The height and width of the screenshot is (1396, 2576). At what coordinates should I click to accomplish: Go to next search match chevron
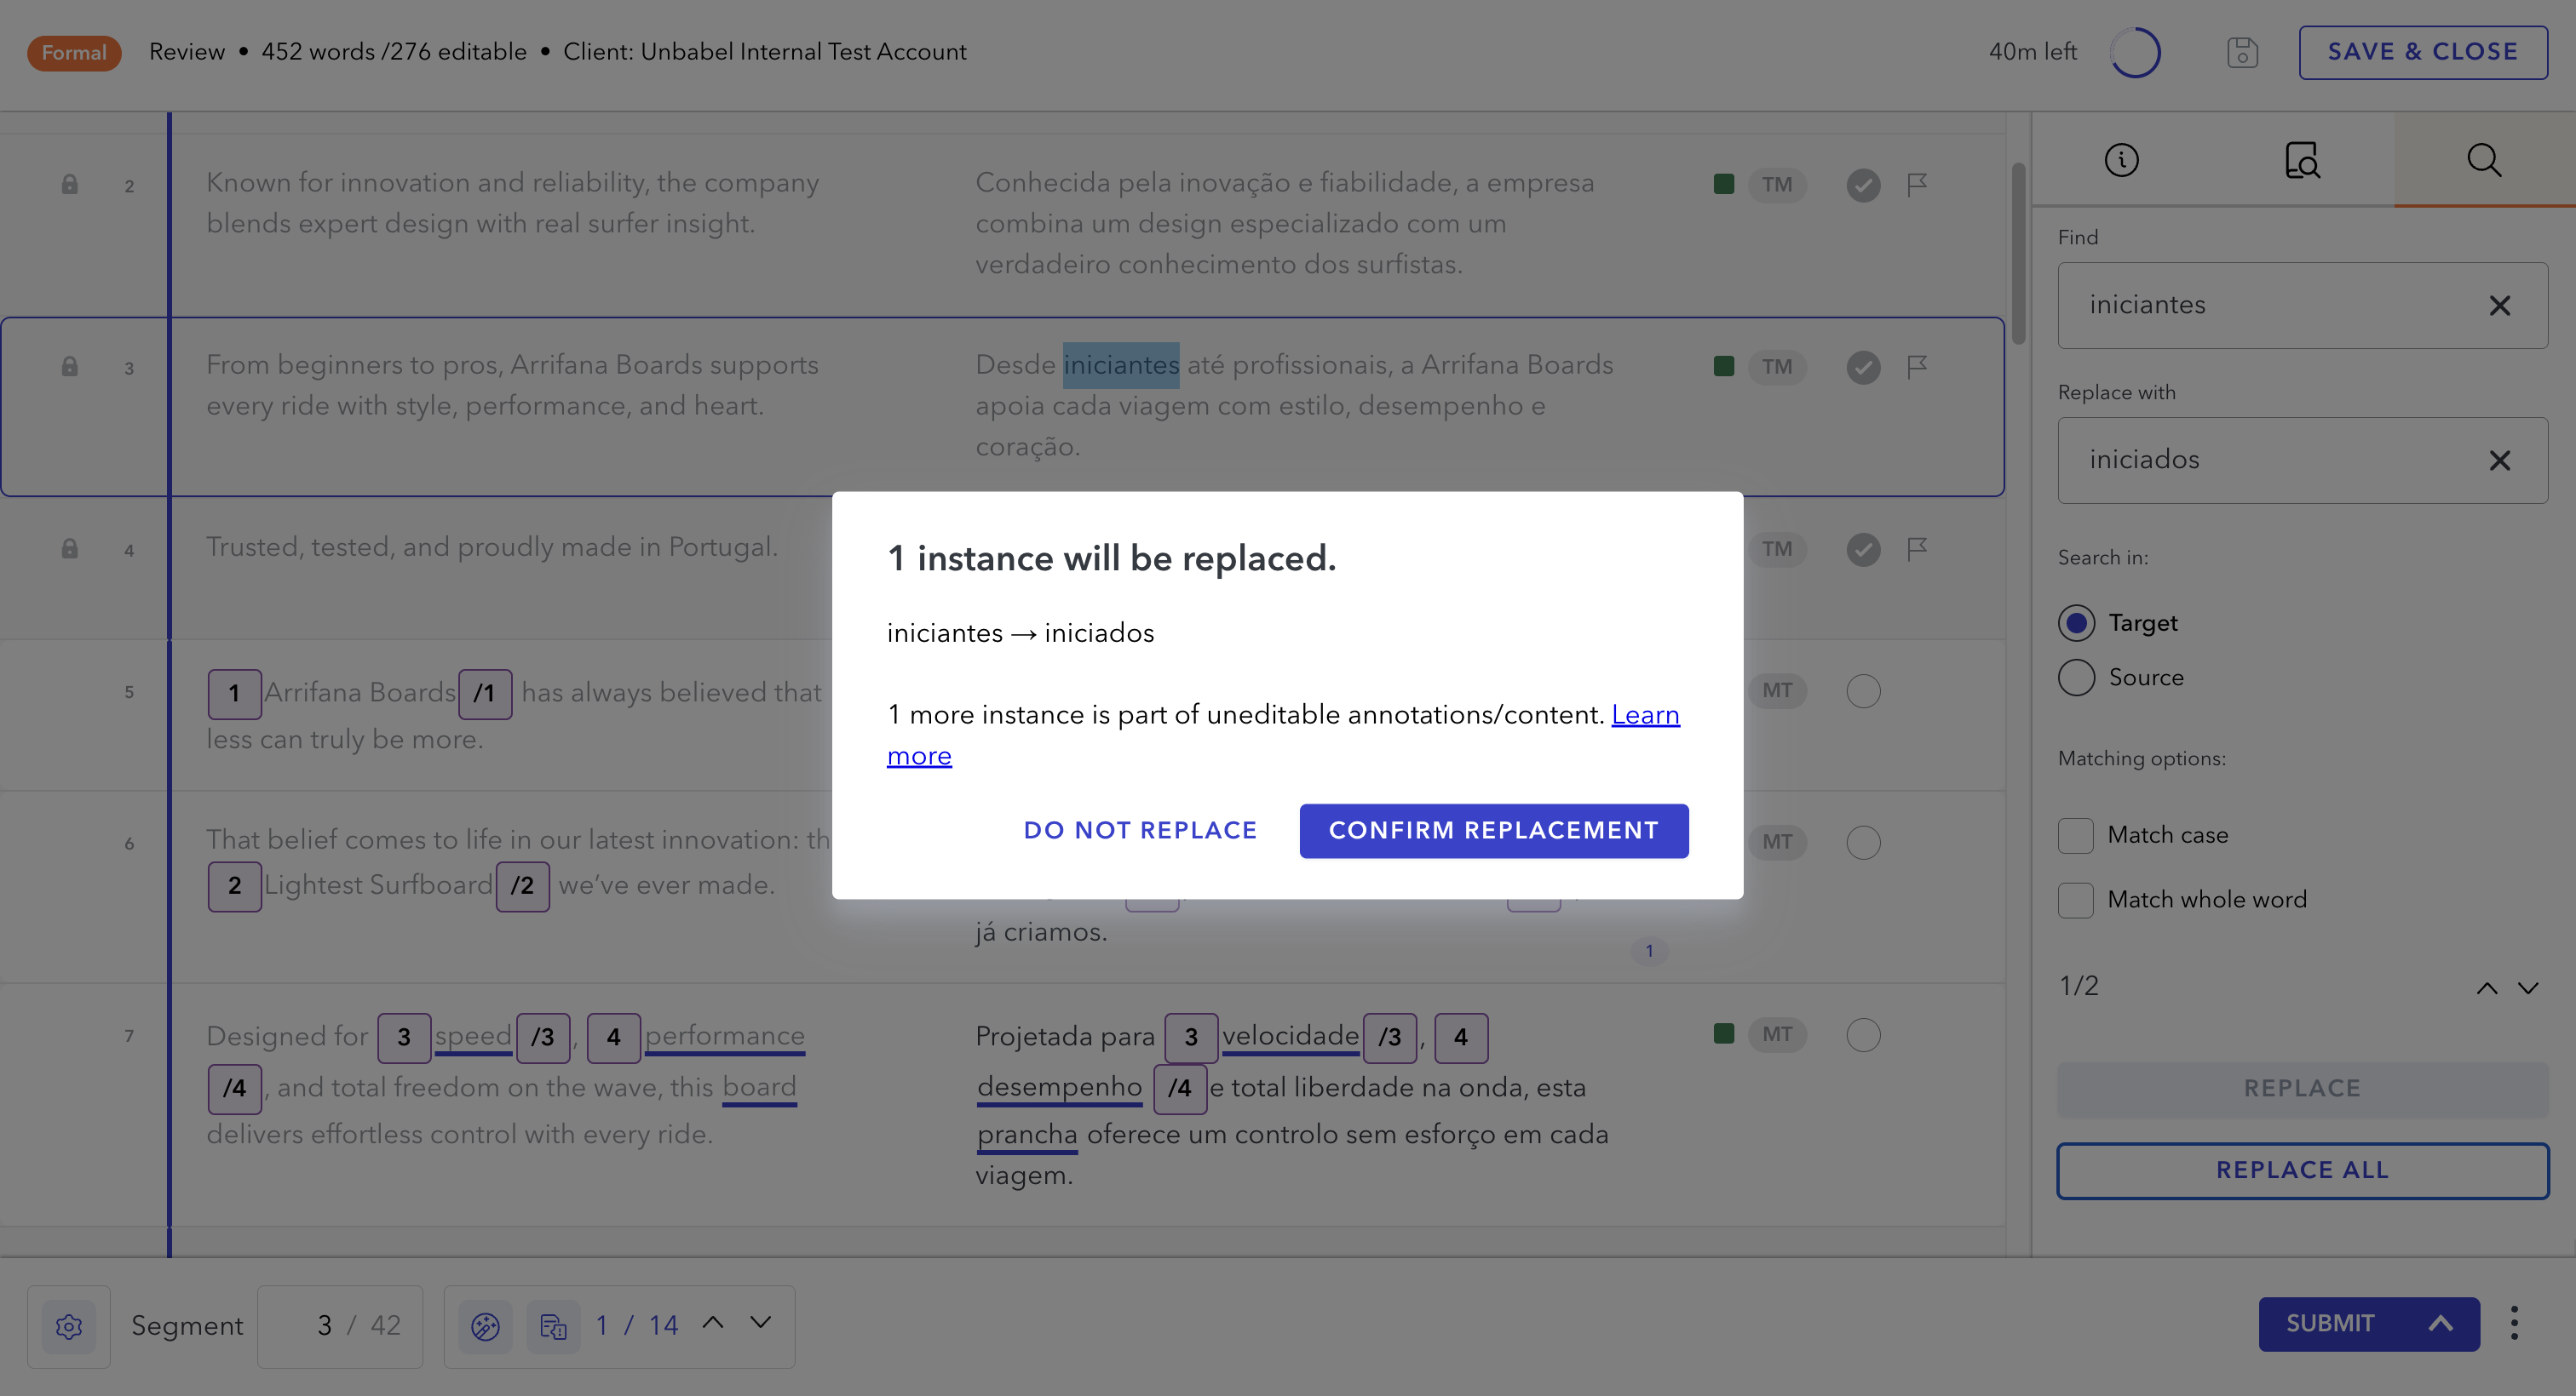2528,987
